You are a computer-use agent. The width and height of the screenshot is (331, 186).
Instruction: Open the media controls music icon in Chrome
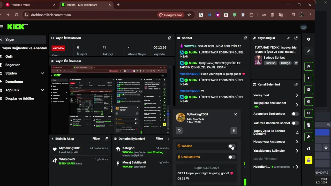click(x=293, y=15)
